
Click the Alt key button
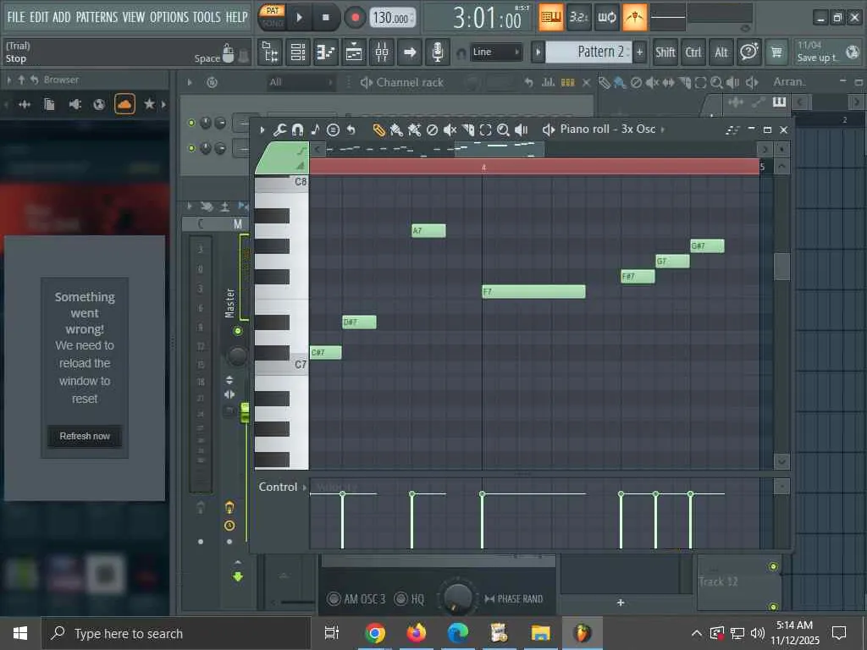tap(721, 52)
